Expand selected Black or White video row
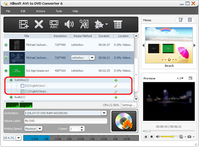The width and height of the screenshot is (199, 147). (6, 58)
